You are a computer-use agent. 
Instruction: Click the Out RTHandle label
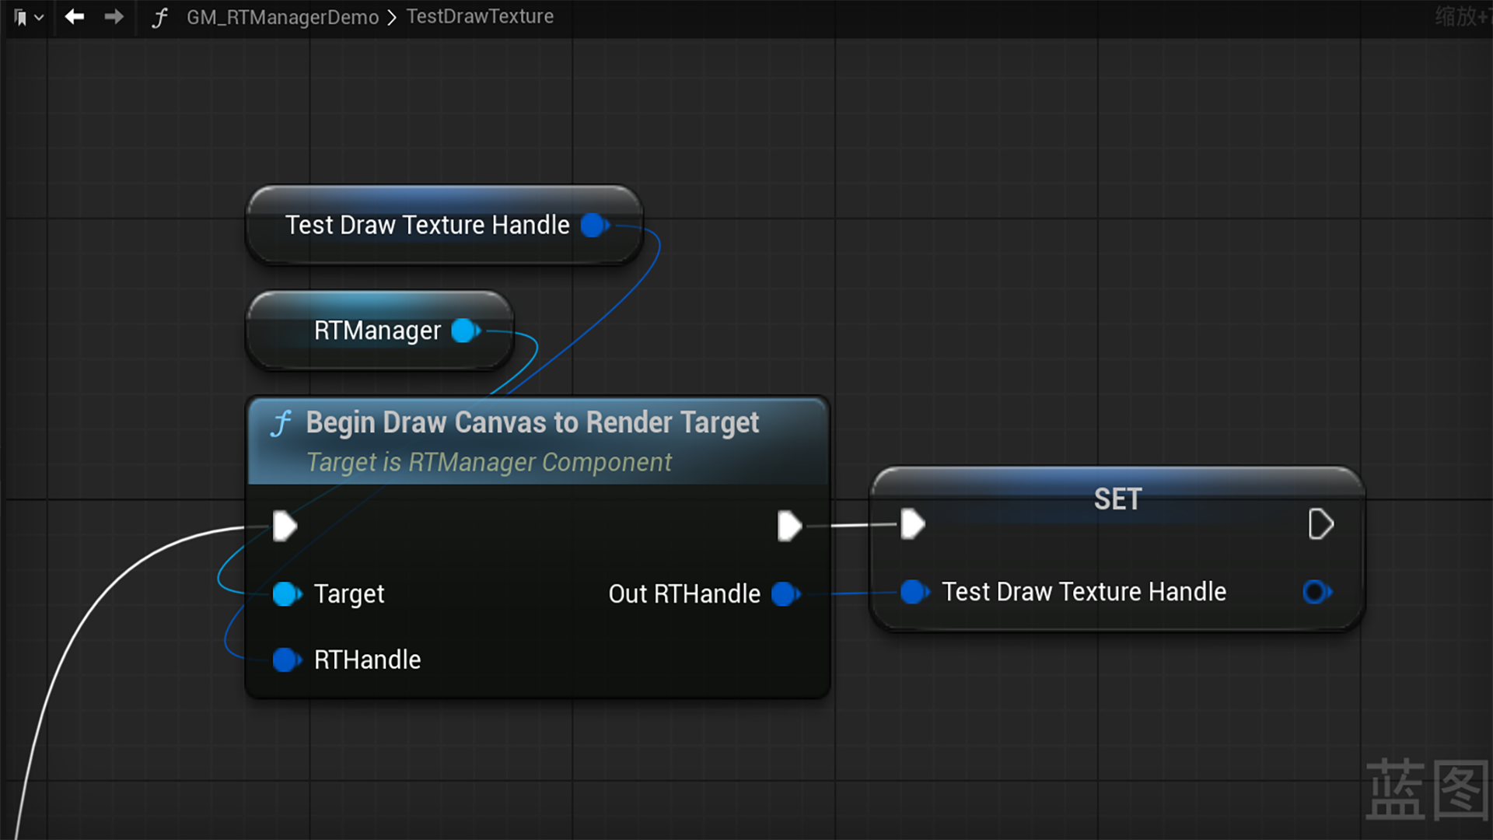point(684,594)
